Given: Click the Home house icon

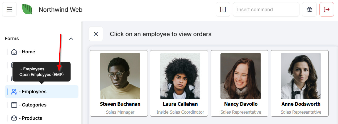Looking at the screenshot, I should 14,52.
